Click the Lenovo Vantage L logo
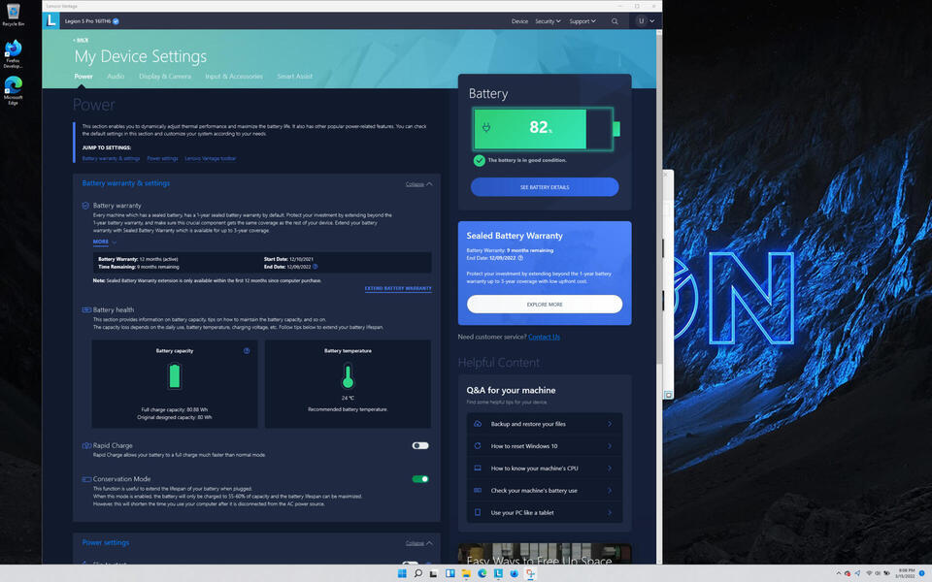This screenshot has width=932, height=582. [51, 20]
